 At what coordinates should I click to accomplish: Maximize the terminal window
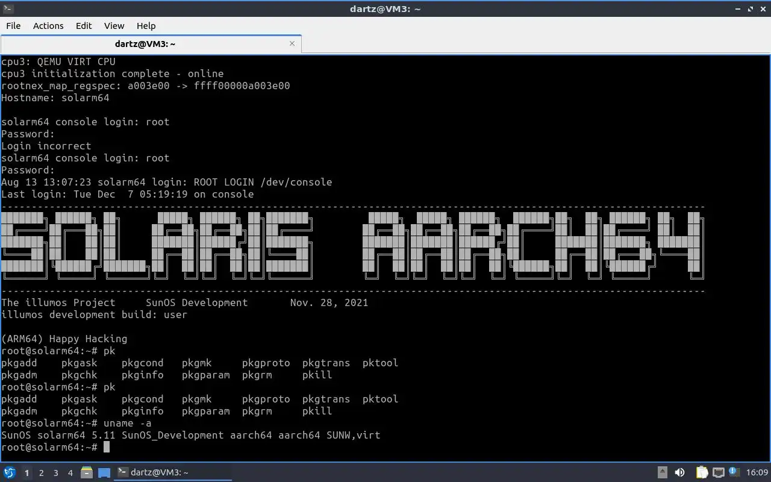(751, 8)
